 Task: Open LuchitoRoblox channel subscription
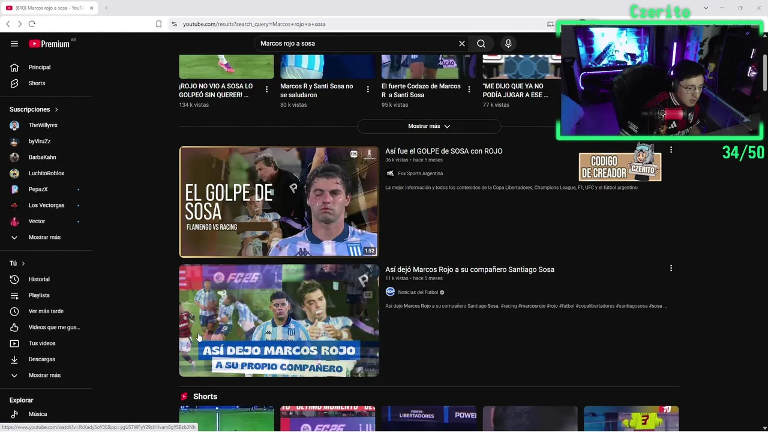[46, 173]
